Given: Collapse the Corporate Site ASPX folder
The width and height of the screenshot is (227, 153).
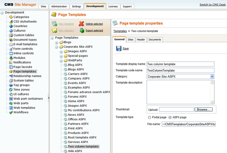Looking at the screenshot, I should coord(57,47).
